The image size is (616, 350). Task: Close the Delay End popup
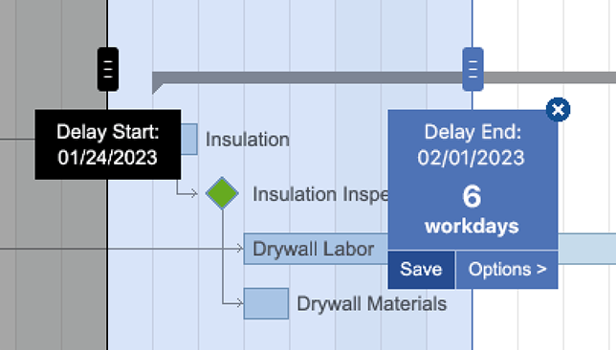tap(558, 109)
